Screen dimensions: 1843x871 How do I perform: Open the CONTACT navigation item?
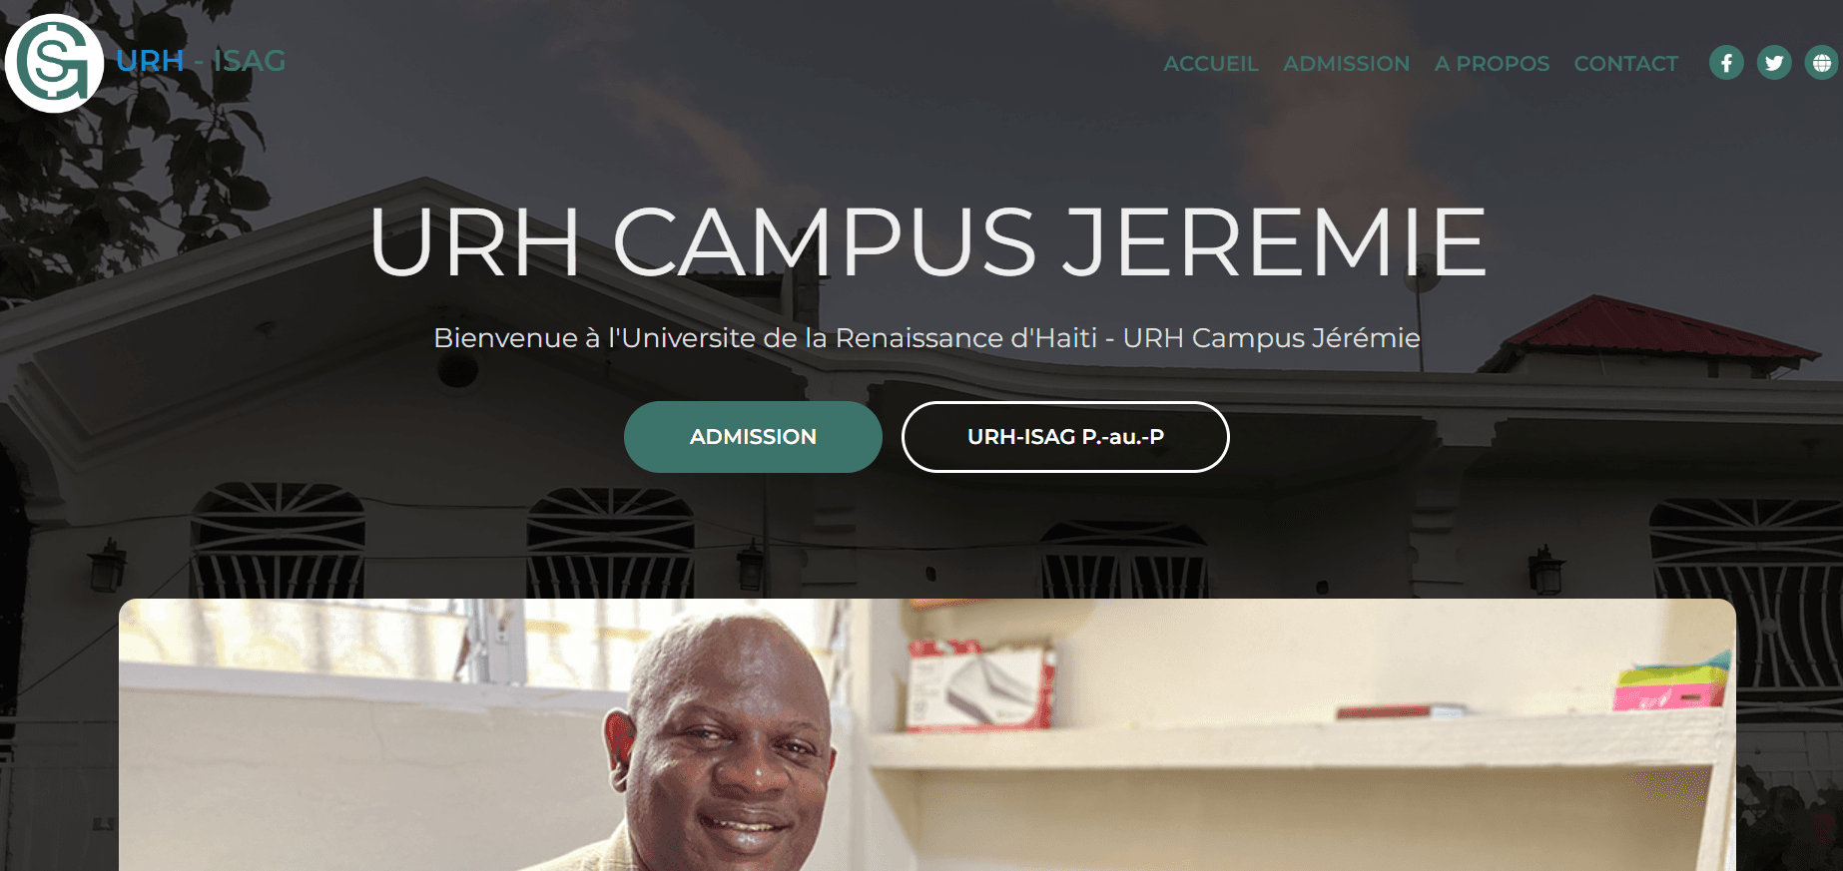1626,64
